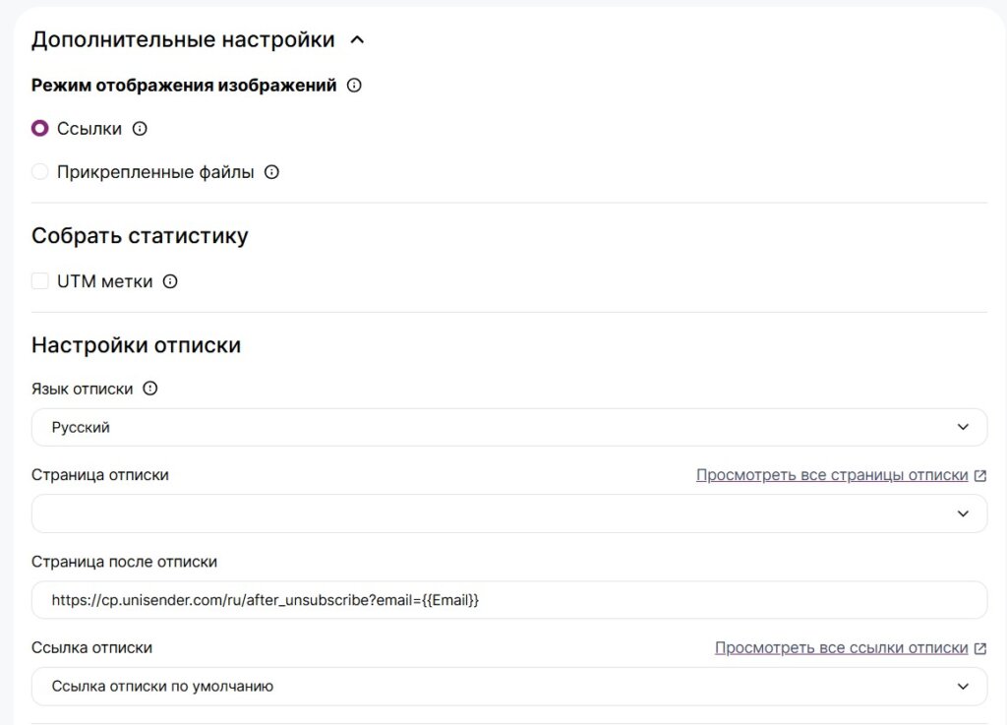Image resolution: width=1007 pixels, height=725 pixels.
Task: Click info icon next to UTM метки
Action: pos(170,282)
